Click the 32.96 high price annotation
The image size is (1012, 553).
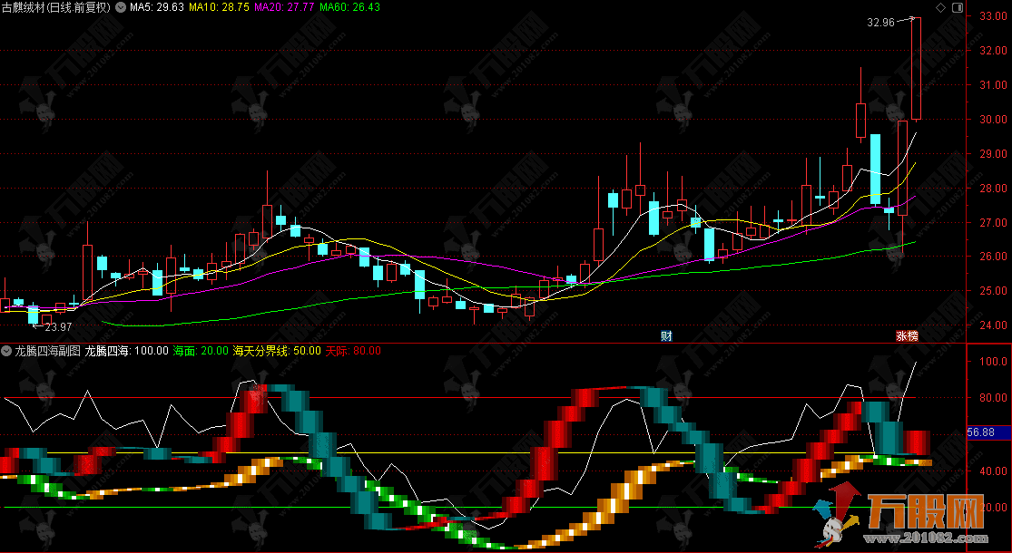tap(879, 22)
